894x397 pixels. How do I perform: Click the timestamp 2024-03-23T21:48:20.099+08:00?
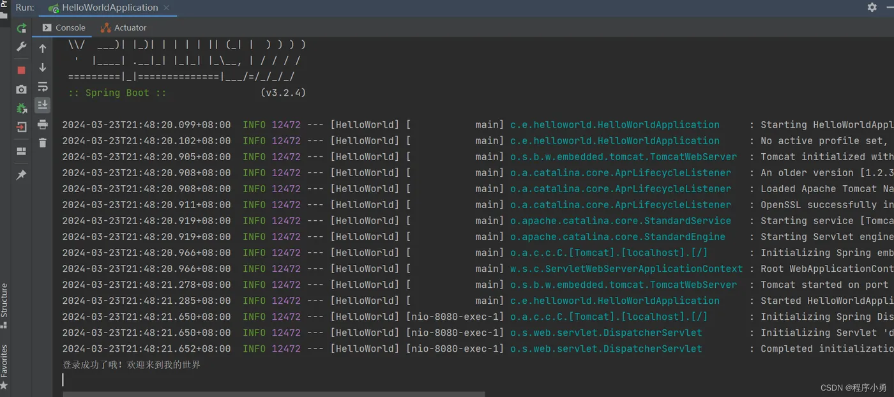click(x=146, y=125)
